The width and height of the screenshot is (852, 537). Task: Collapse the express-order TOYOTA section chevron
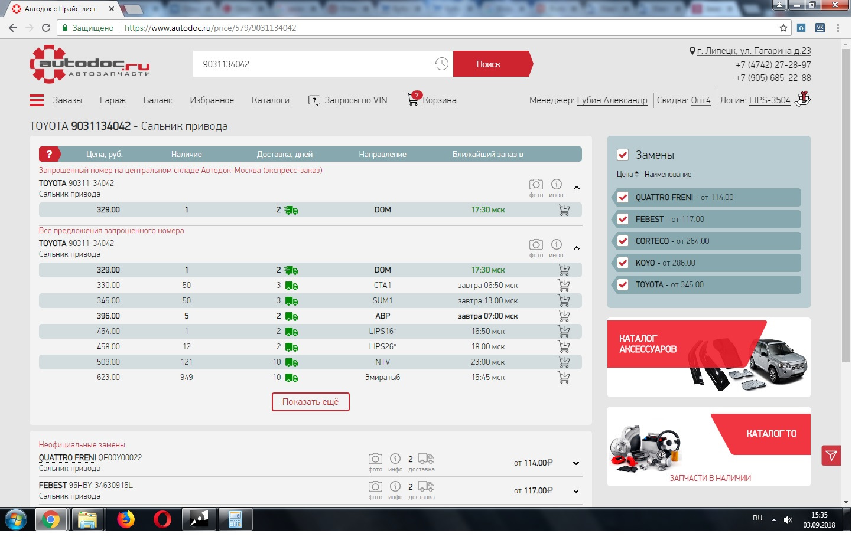577,188
